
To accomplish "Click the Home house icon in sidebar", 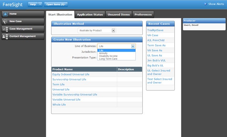I will tap(5, 14).
